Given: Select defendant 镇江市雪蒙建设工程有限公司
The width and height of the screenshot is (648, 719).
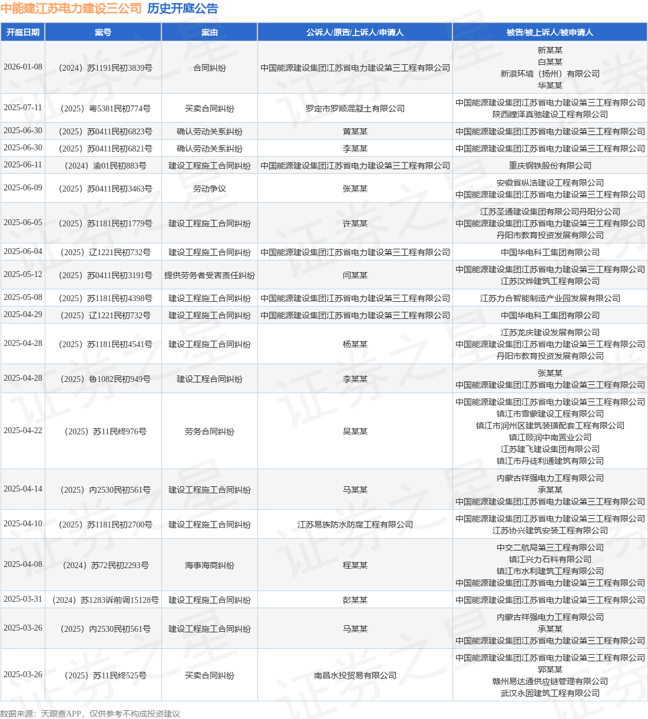Looking at the screenshot, I should [x=550, y=414].
